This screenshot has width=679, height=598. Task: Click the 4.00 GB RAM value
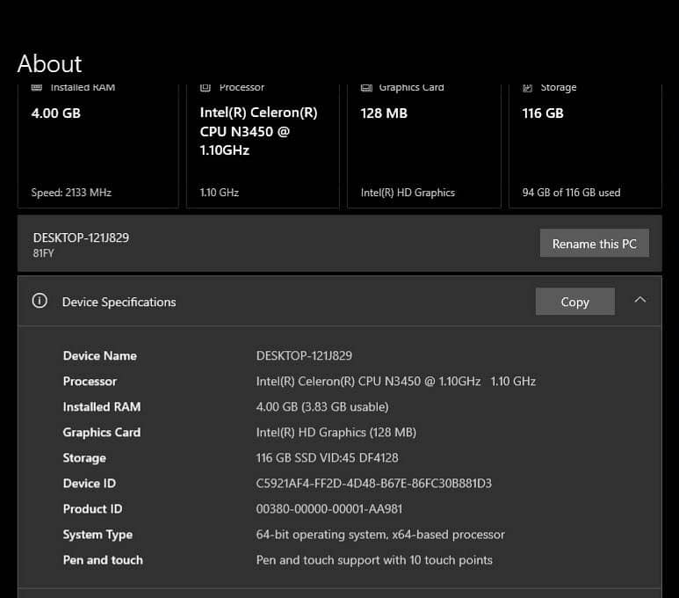(x=56, y=113)
